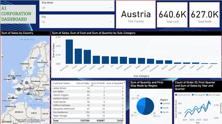This screenshot has height=124, width=222.
Task: Click the Spain bubble on map
Action: point(13,98)
